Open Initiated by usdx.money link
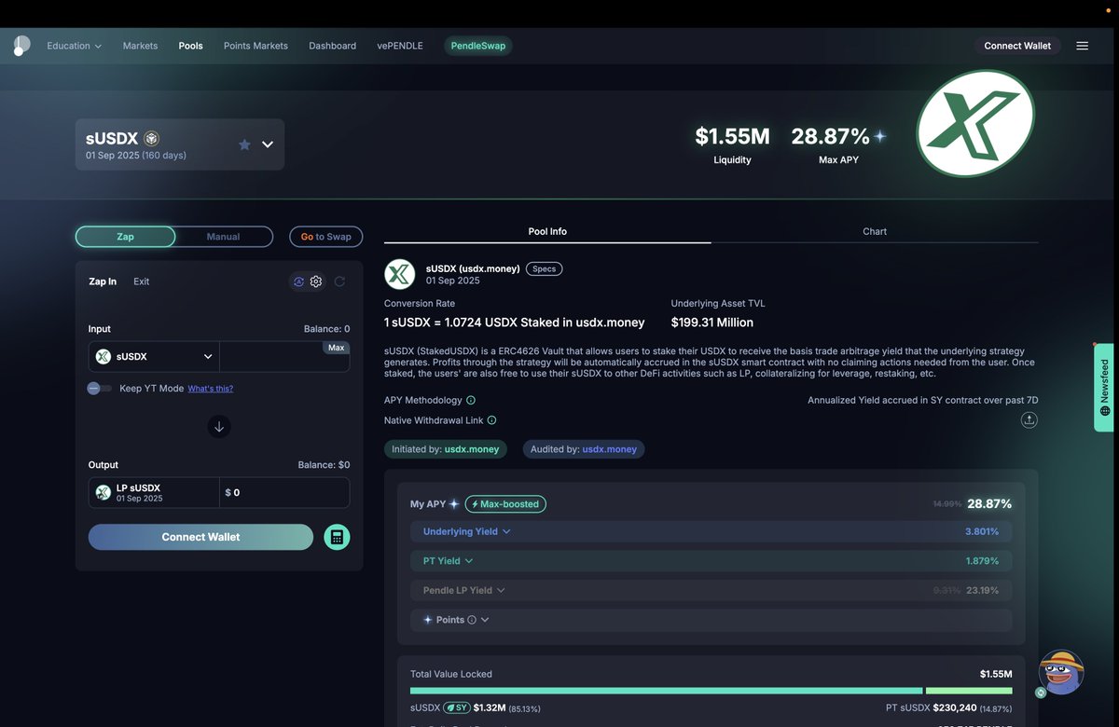Viewport: 1119px width, 727px height. click(x=446, y=449)
